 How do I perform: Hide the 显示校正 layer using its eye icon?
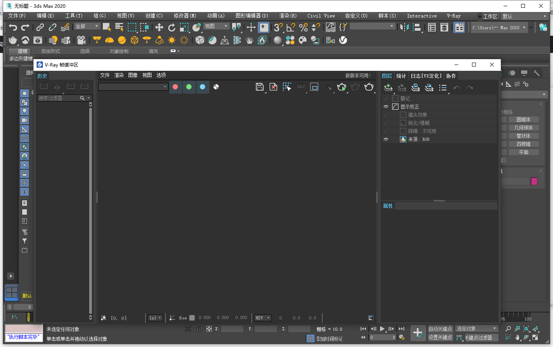click(x=386, y=107)
